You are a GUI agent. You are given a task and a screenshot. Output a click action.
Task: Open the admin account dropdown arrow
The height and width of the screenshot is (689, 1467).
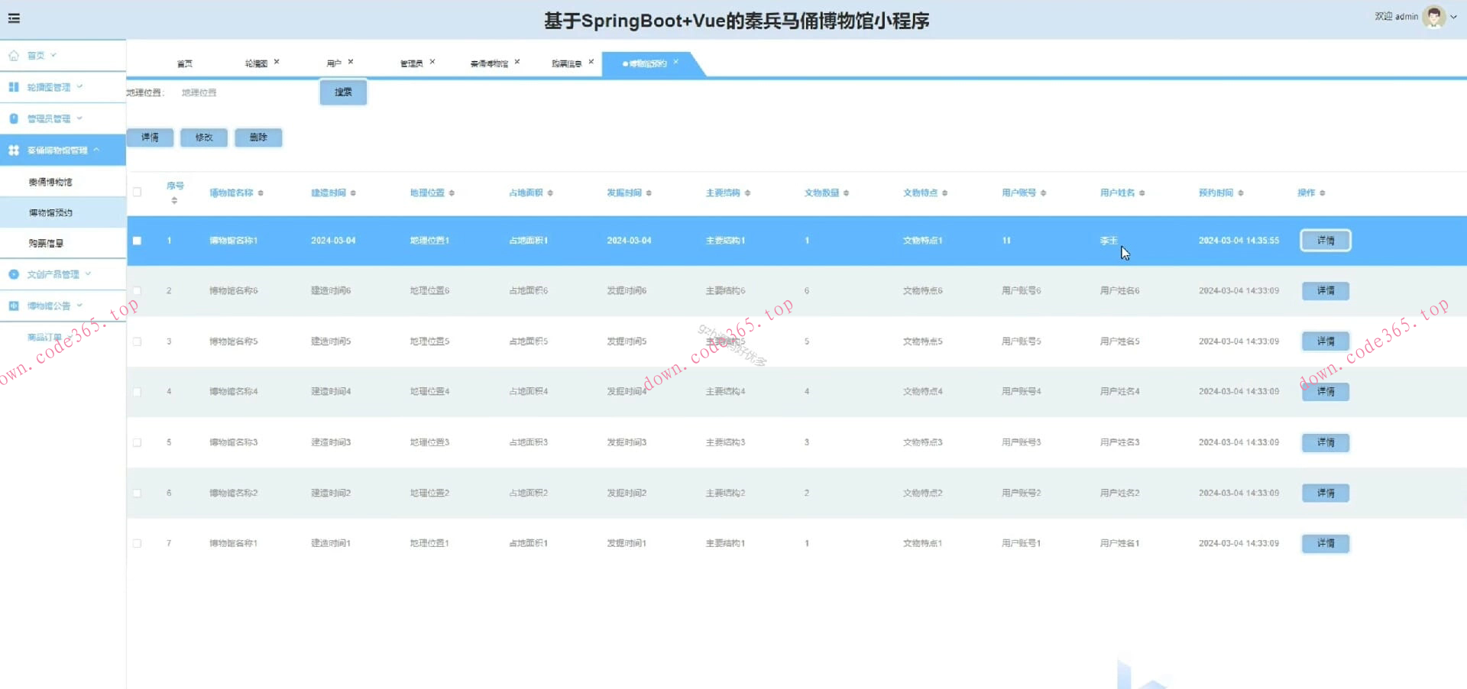(x=1454, y=17)
